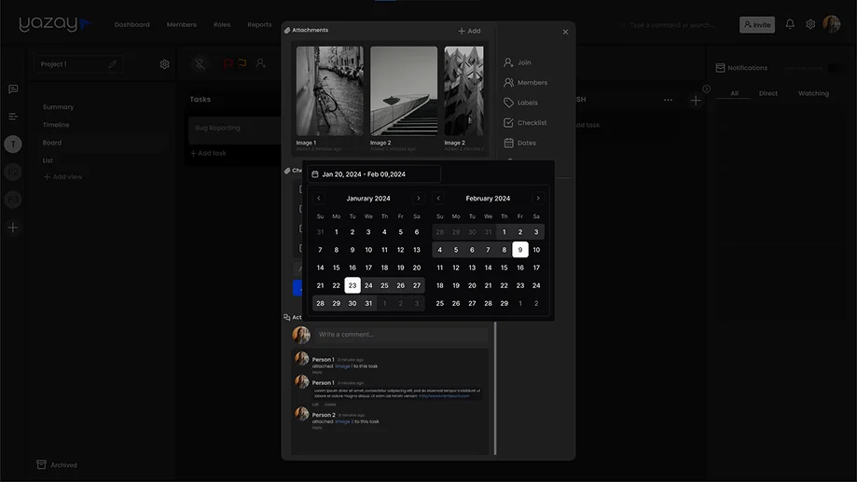
Task: Open the chat icon in left sidebar
Action: tap(13, 90)
